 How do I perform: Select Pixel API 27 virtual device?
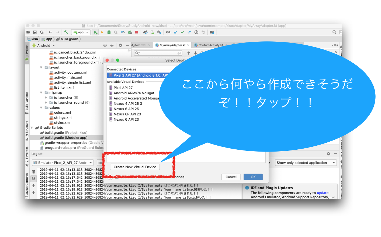pyautogui.click(x=123, y=88)
